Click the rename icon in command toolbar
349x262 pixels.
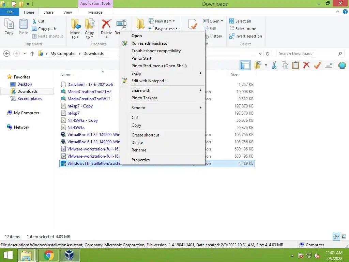(x=329, y=65)
